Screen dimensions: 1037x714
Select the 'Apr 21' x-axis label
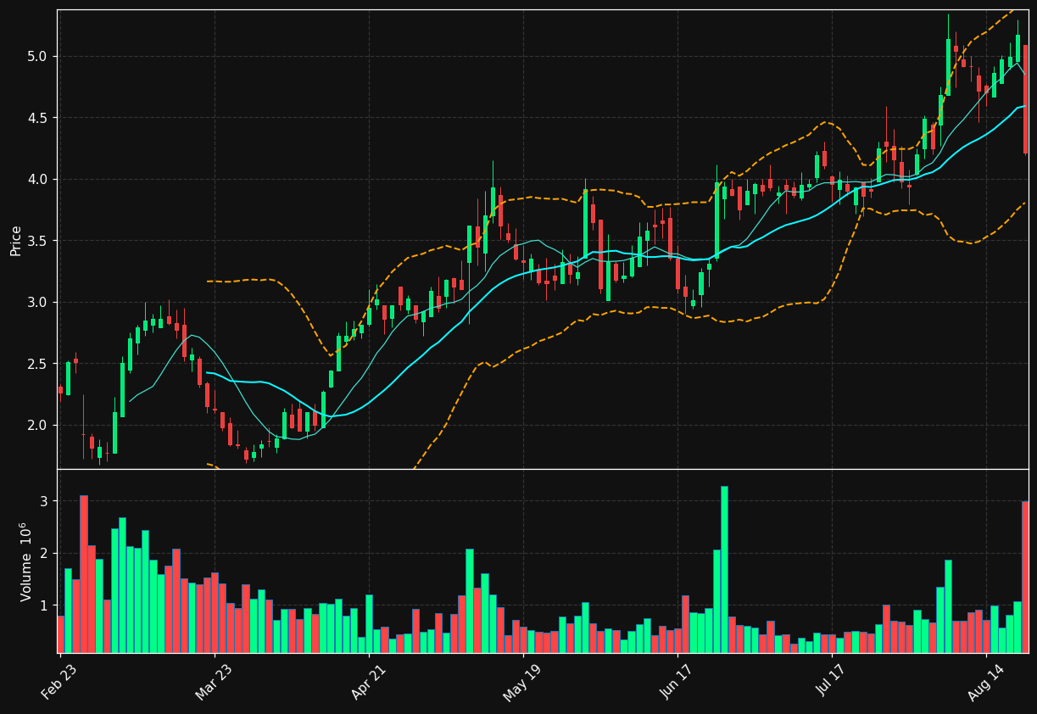(369, 682)
